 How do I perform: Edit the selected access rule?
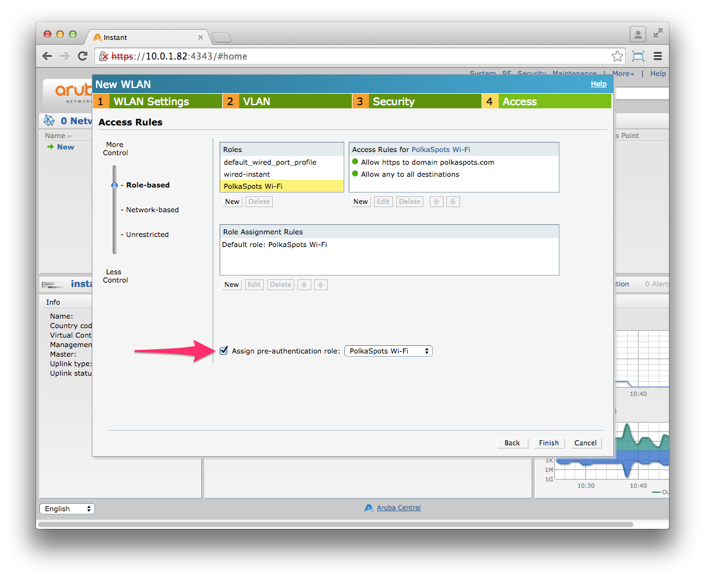pyautogui.click(x=383, y=201)
